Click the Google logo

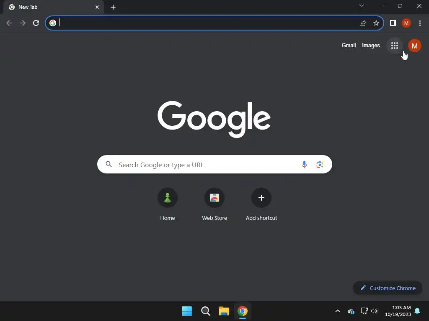pyautogui.click(x=214, y=119)
